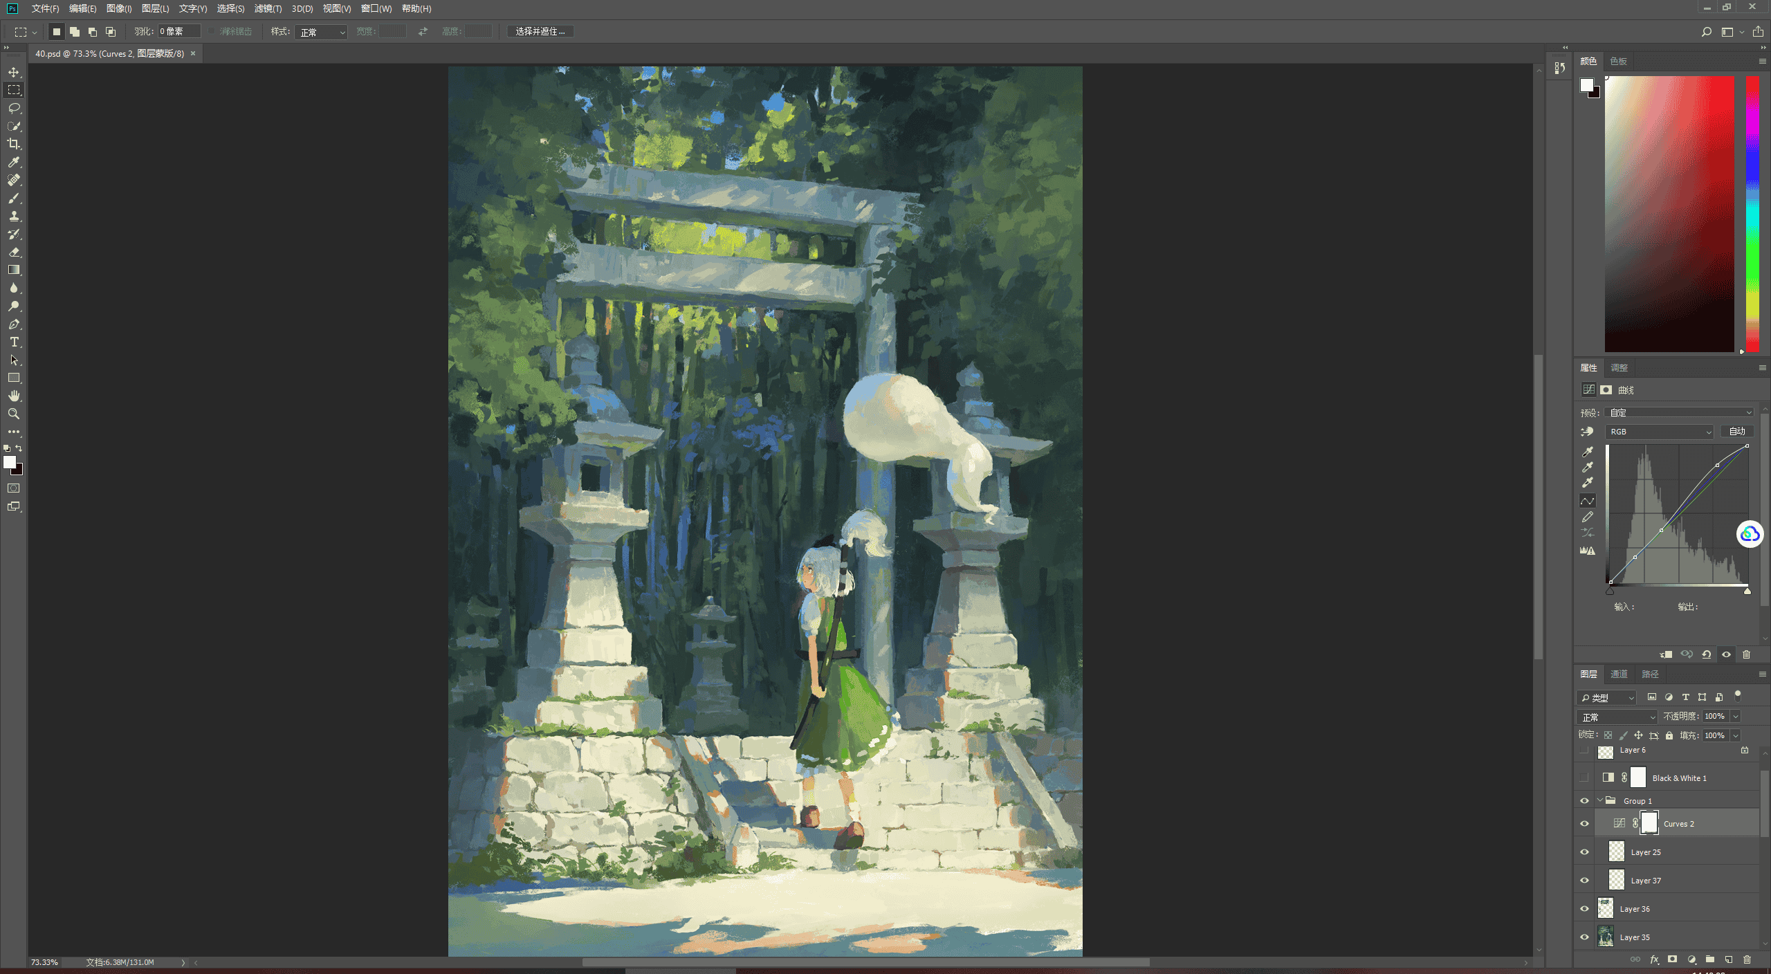Open the layer opacity dropdown arrow
This screenshot has width=1771, height=974.
1736,717
